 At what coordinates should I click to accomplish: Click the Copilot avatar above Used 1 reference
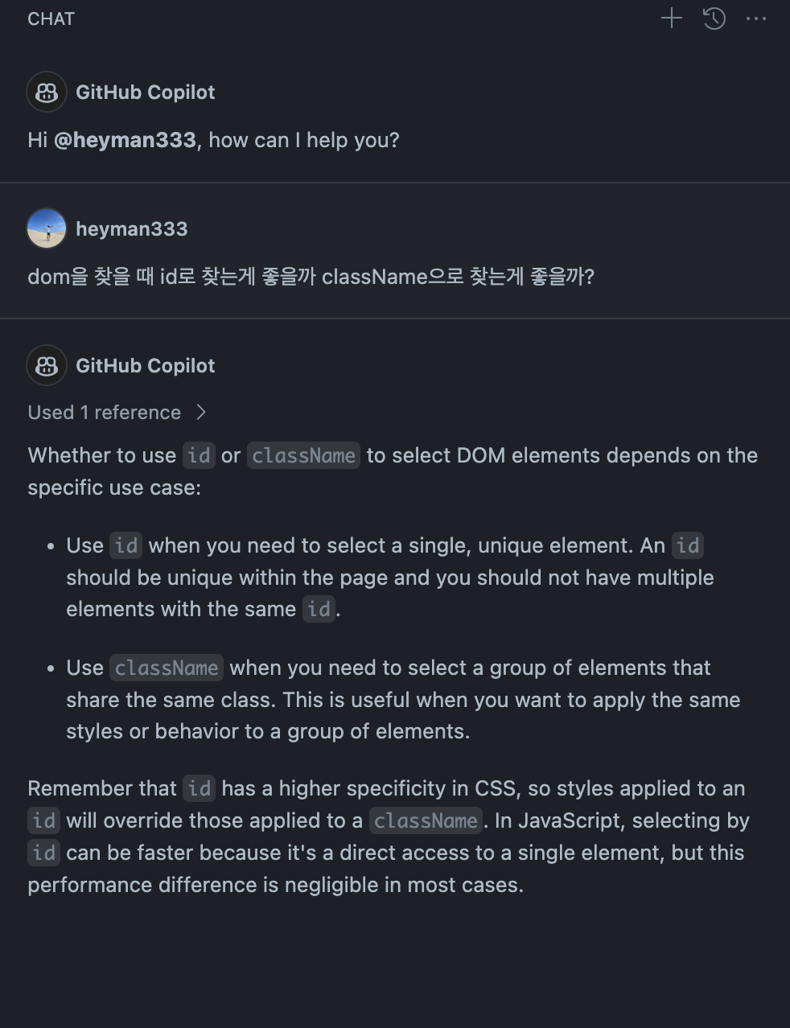pyautogui.click(x=47, y=366)
